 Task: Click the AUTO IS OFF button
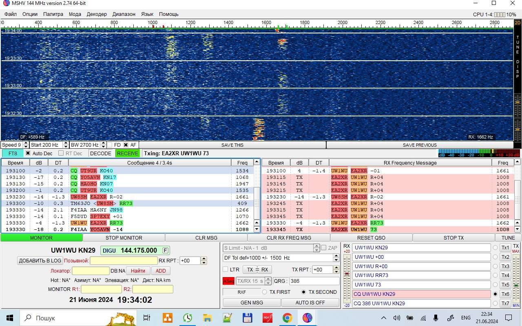(x=310, y=303)
